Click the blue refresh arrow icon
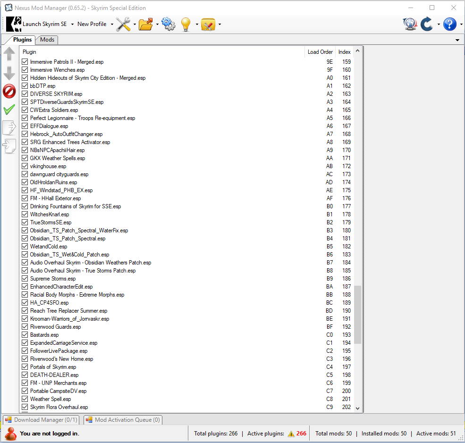This screenshot has height=443, width=465. (x=427, y=24)
